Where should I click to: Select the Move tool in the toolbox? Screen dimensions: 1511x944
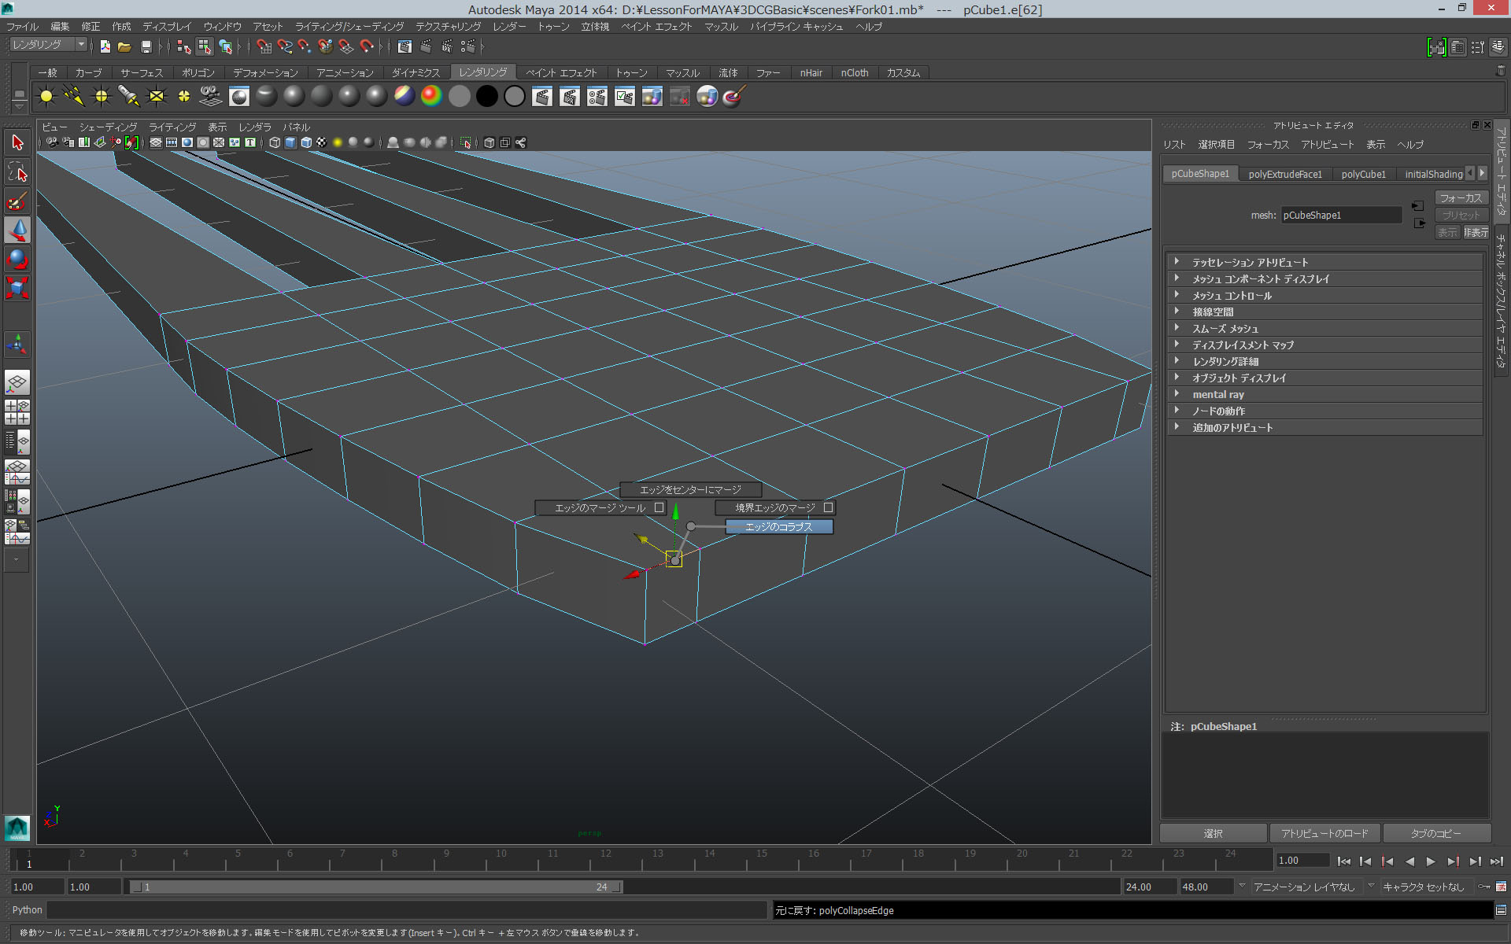click(x=17, y=230)
